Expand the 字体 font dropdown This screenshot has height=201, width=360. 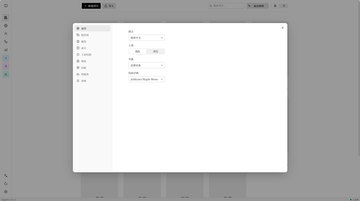(147, 65)
